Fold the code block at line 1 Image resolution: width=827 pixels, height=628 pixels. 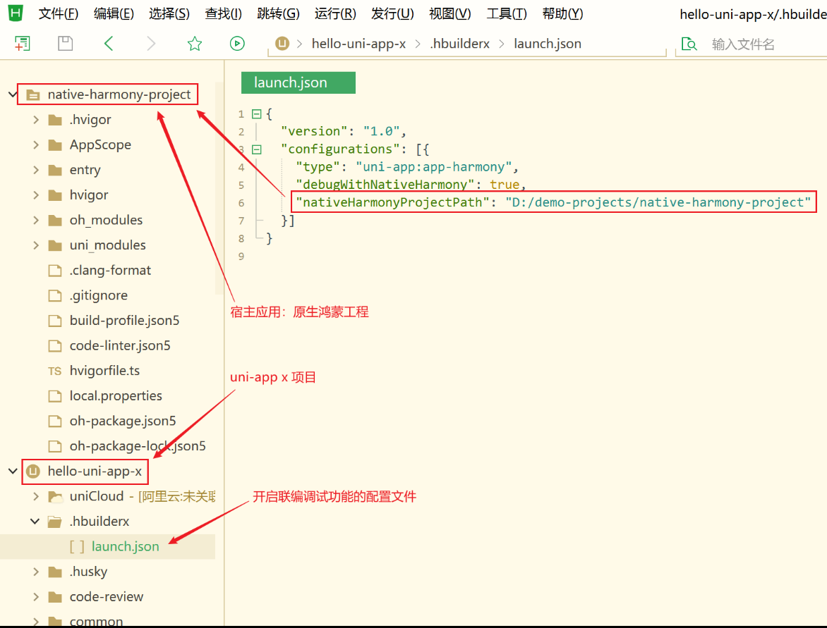point(257,113)
